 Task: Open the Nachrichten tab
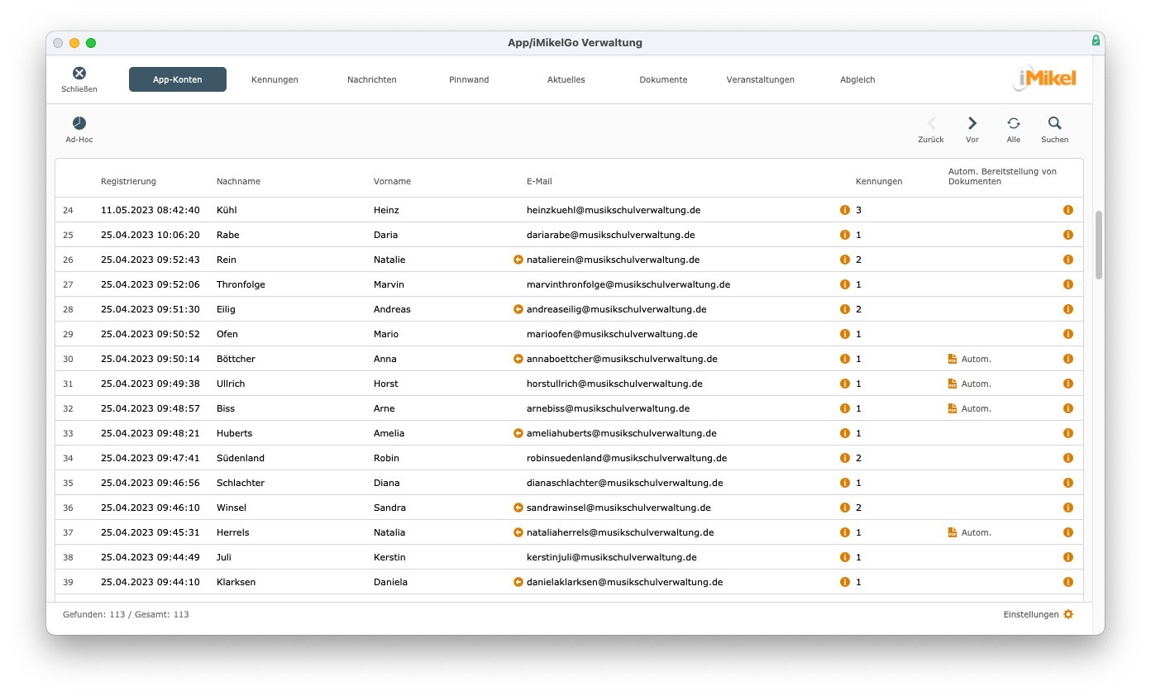[x=371, y=79]
